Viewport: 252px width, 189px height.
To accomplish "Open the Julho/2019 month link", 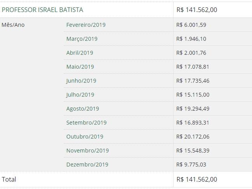I will tap(80, 95).
